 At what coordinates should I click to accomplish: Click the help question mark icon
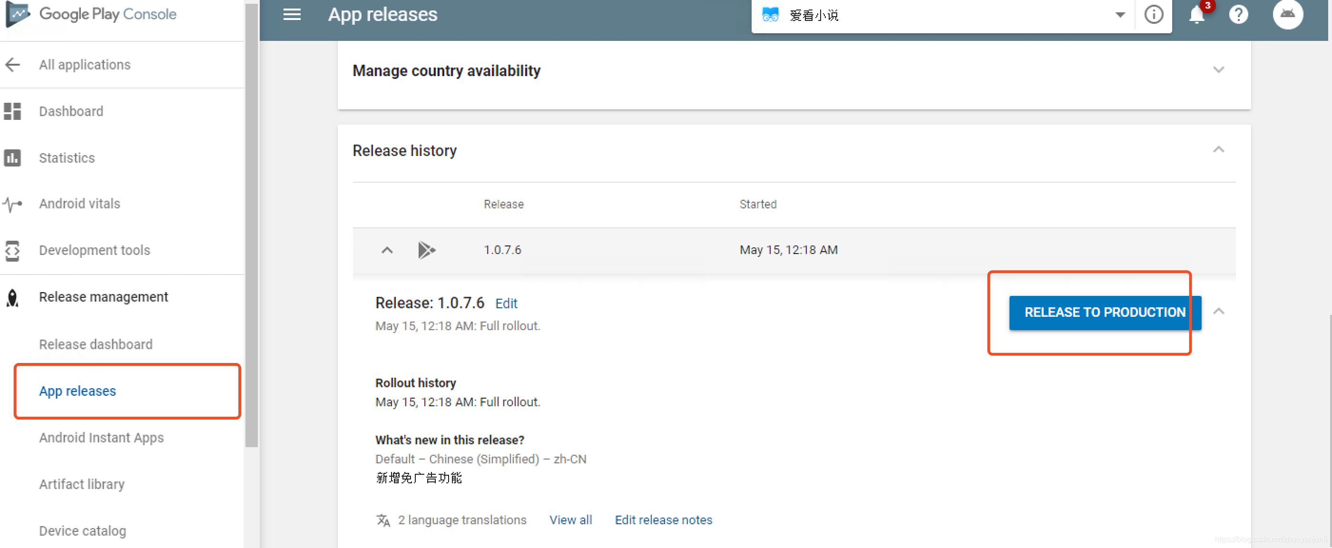(1238, 14)
